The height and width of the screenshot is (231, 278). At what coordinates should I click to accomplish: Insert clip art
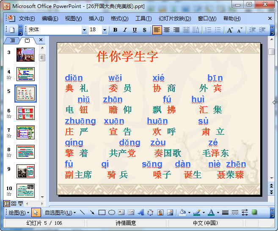(x=160, y=212)
